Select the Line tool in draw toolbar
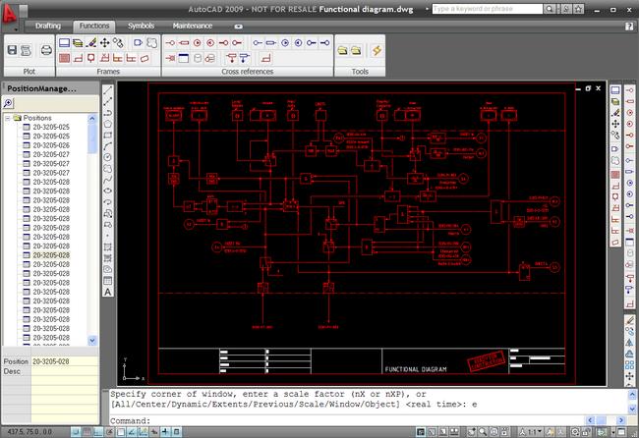The image size is (639, 438). point(107,90)
